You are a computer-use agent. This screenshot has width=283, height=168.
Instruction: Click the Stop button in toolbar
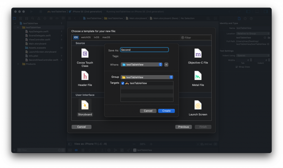click(41, 12)
